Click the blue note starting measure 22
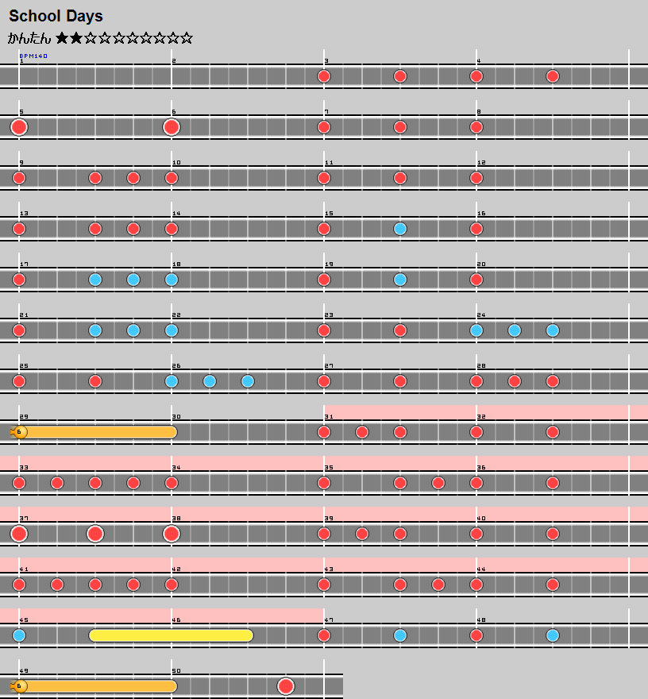Image resolution: width=648 pixels, height=699 pixels. pos(172,330)
